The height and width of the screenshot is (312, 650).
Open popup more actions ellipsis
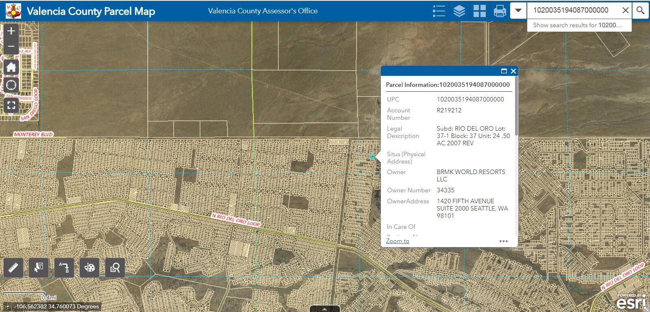(504, 241)
